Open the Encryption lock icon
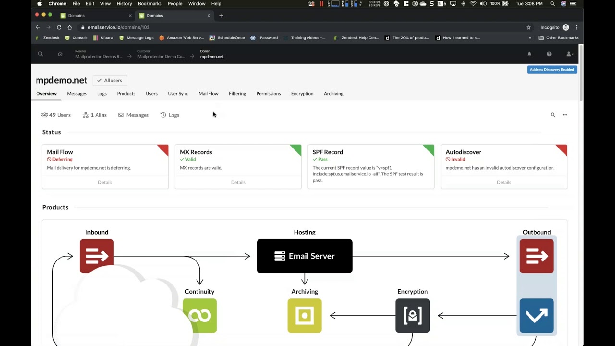This screenshot has height=346, width=615. (412, 316)
